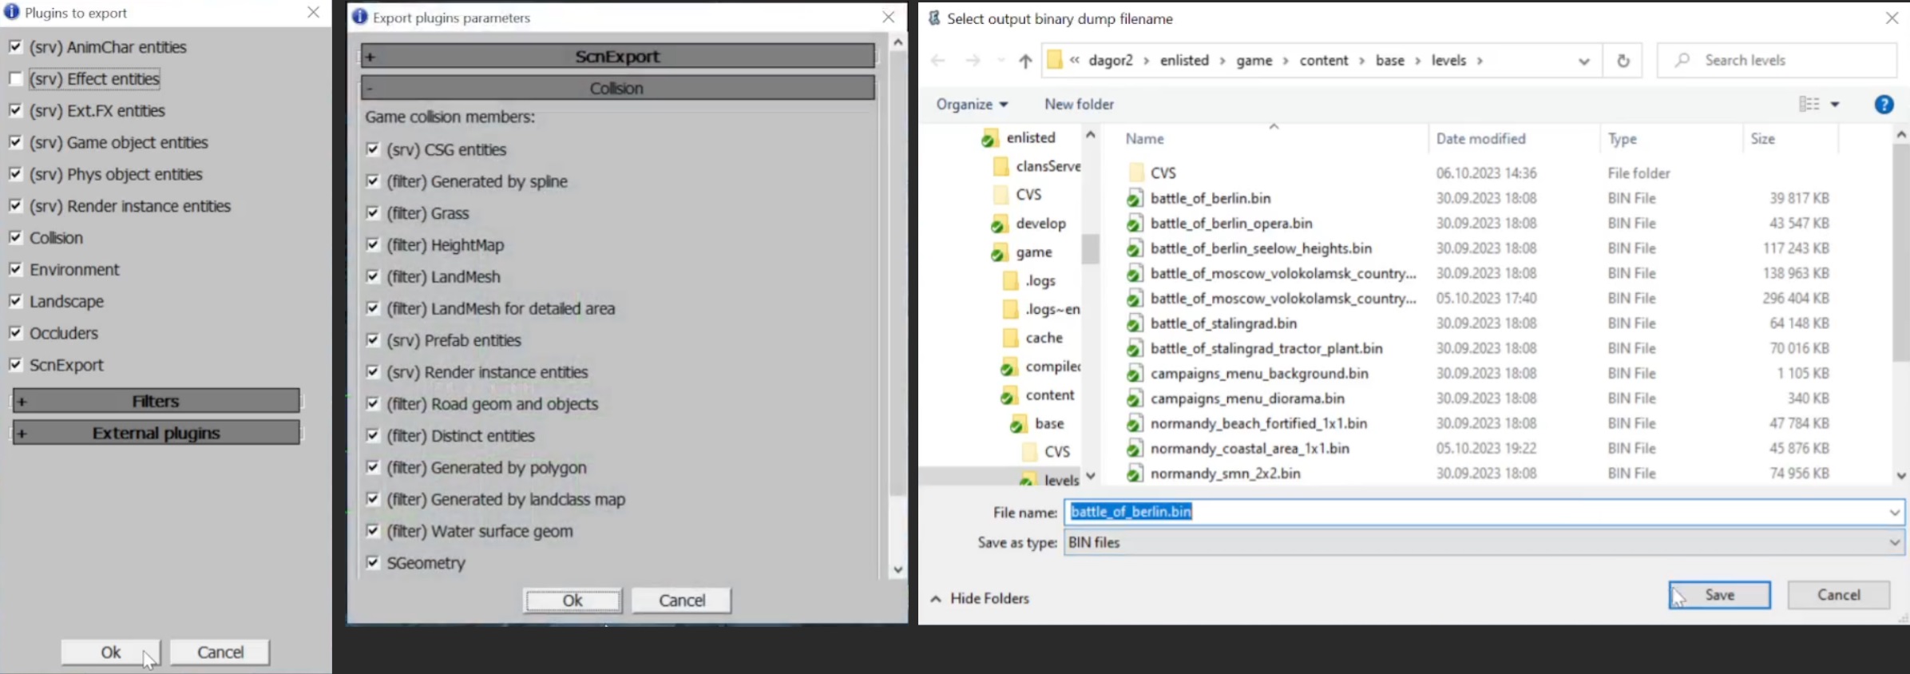The width and height of the screenshot is (1910, 674).
Task: Click the Up folder arrow icon
Action: point(1025,61)
